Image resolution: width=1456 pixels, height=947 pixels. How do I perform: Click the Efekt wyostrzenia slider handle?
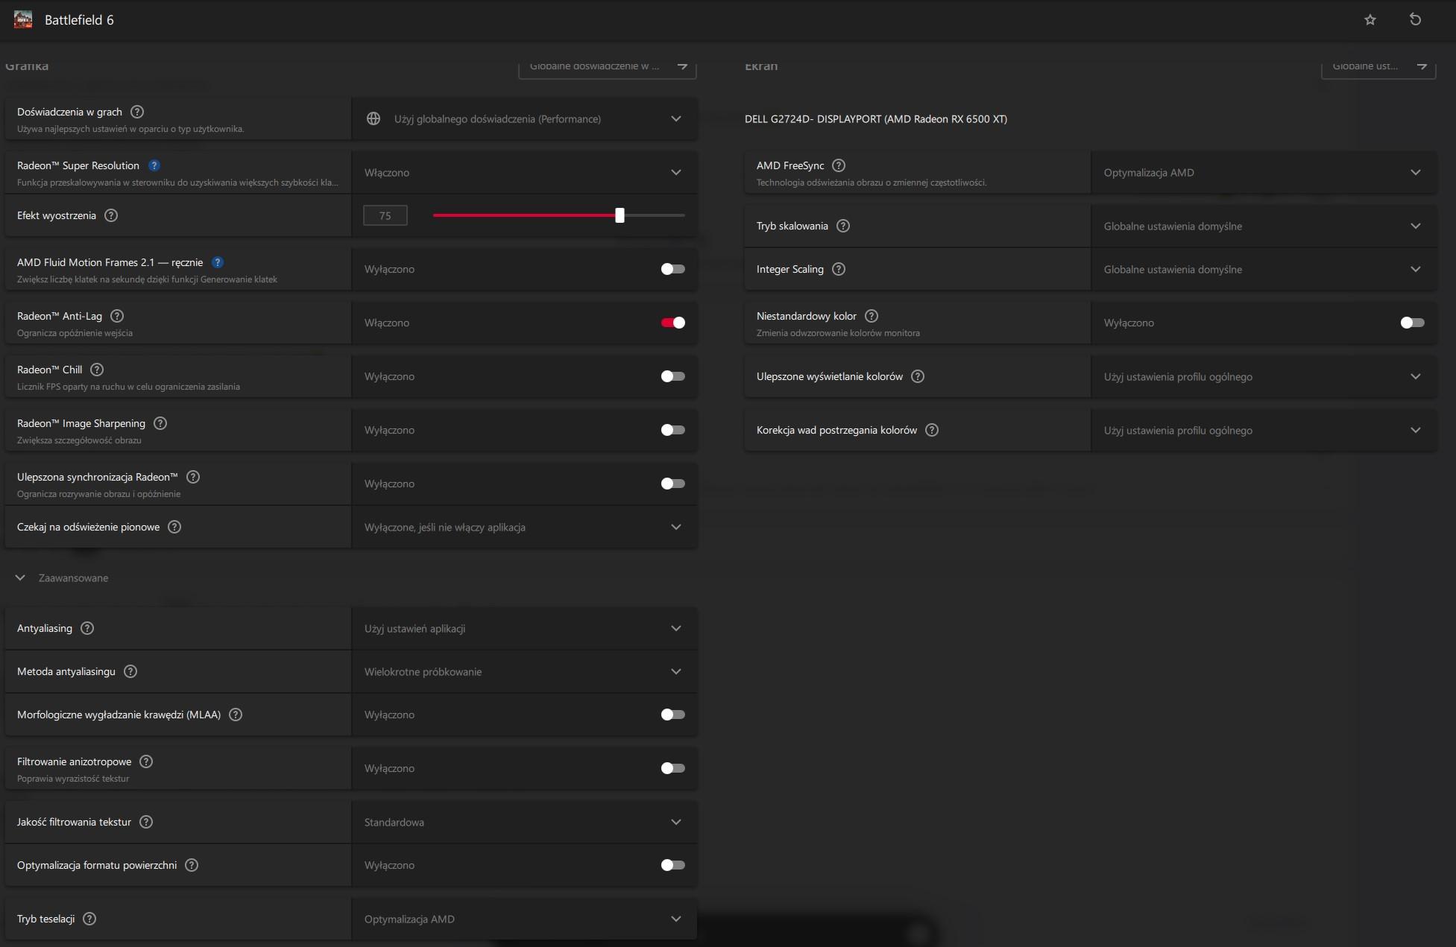[620, 215]
